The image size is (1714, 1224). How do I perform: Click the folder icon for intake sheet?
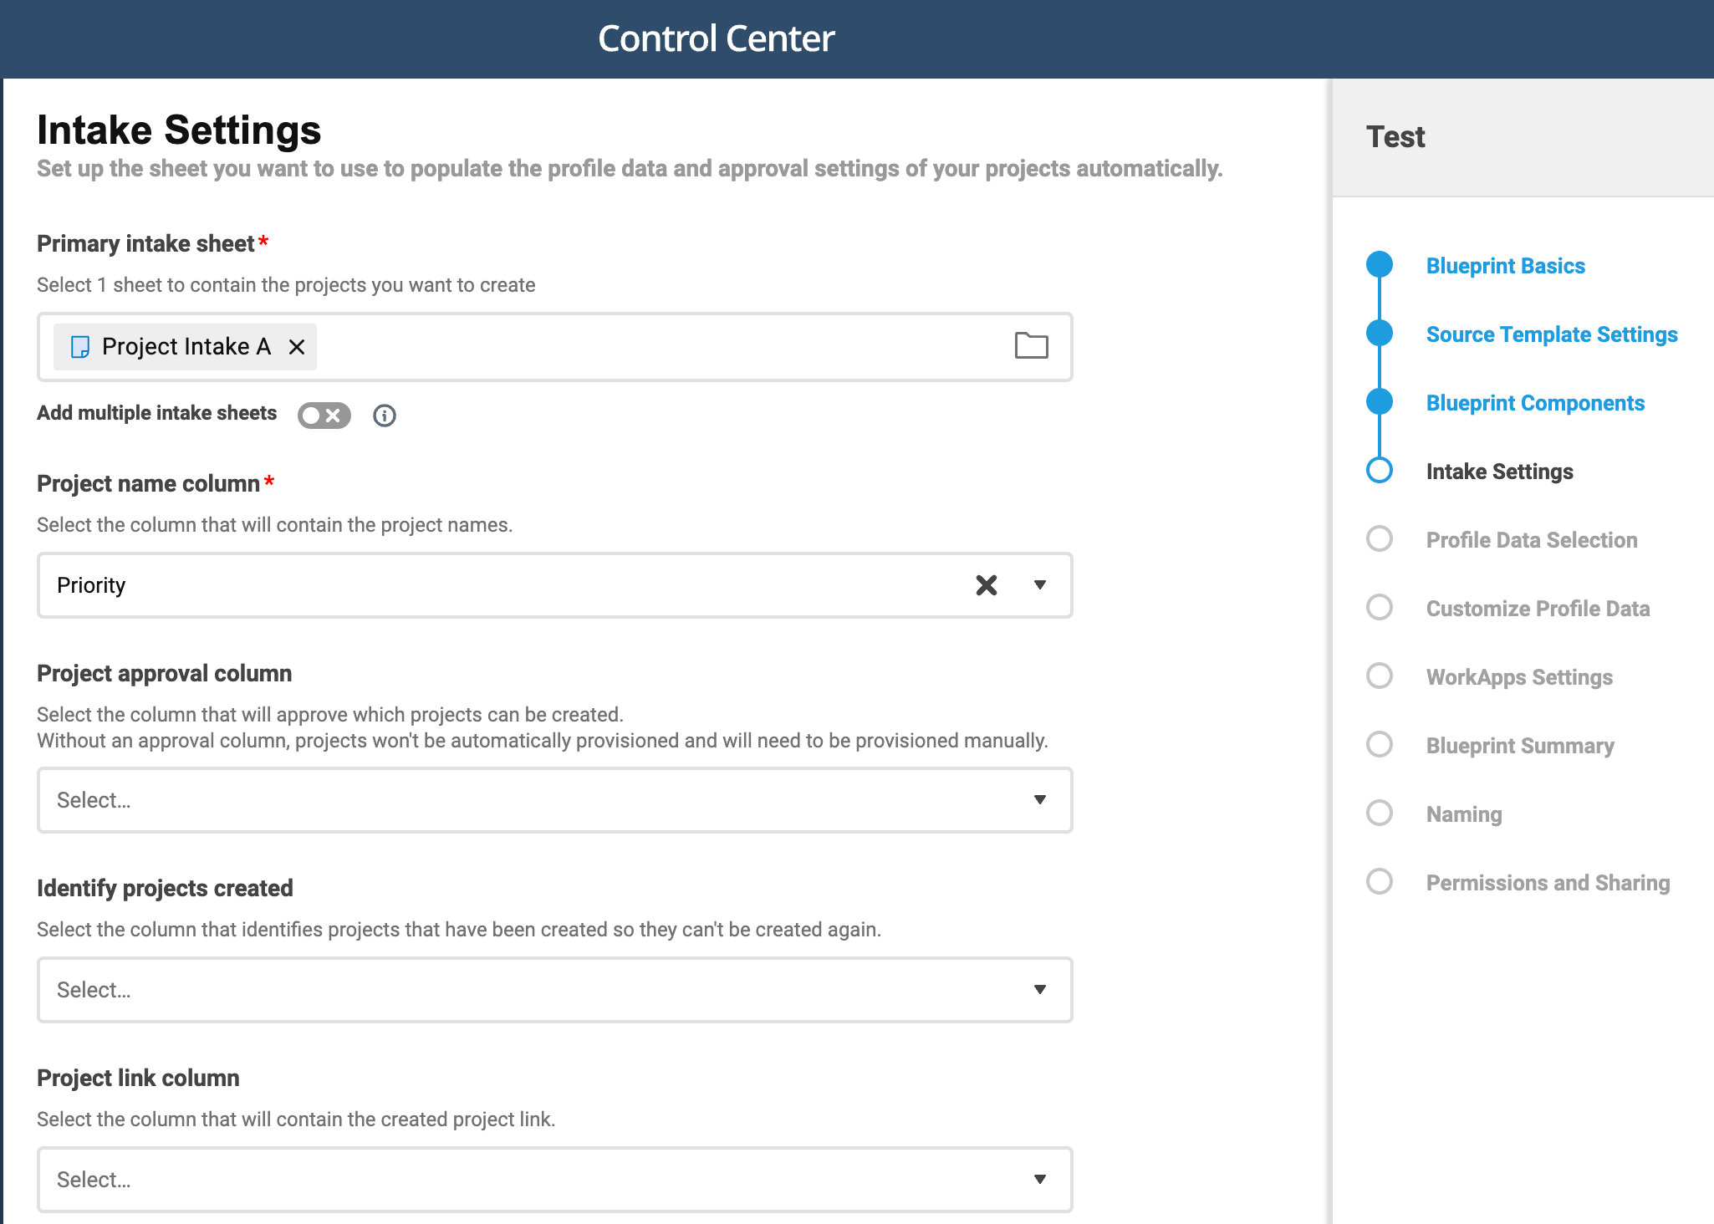[x=1033, y=346]
